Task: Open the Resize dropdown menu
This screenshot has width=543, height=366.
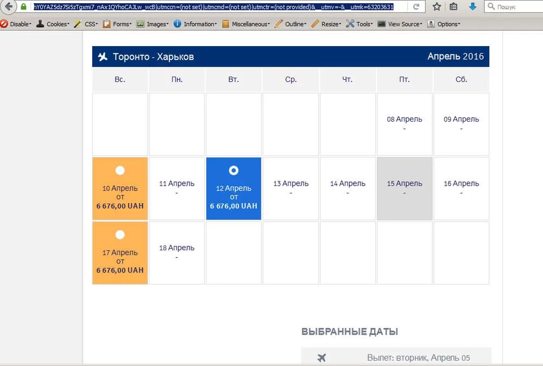Action: coord(326,24)
